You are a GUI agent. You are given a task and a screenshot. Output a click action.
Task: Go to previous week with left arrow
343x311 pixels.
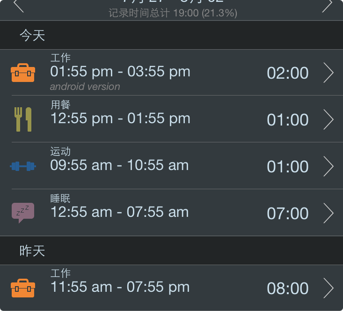pos(18,6)
